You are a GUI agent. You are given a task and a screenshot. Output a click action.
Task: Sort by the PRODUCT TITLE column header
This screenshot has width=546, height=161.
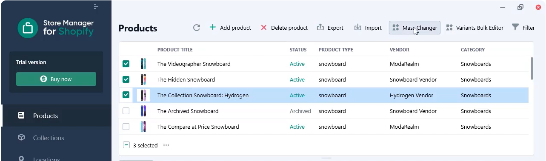[x=175, y=50]
